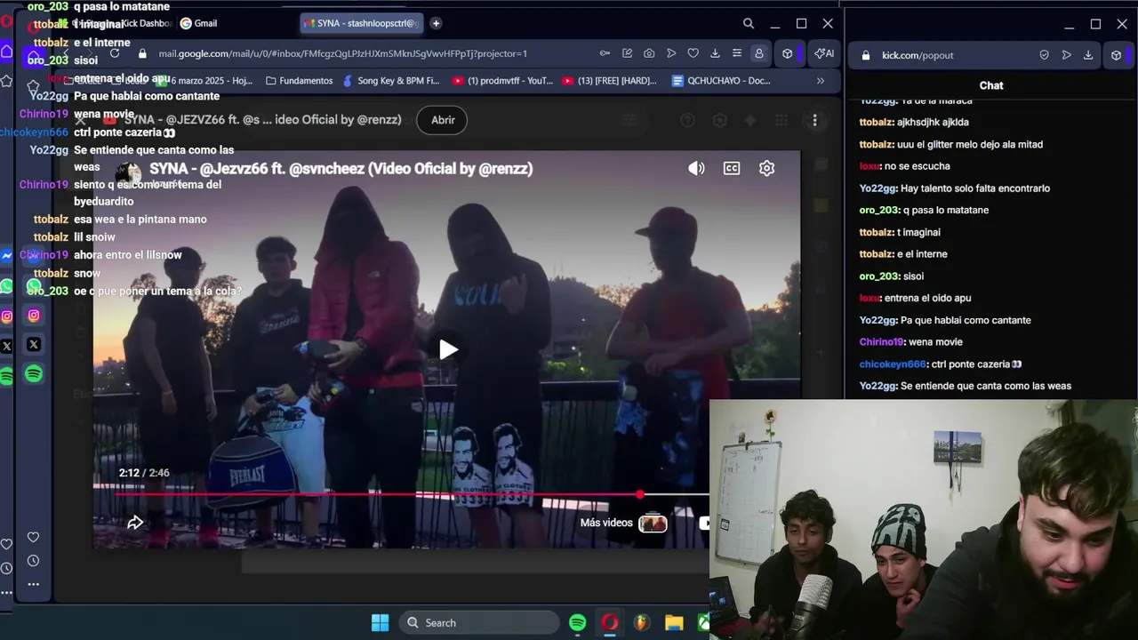Open the Windows Start menu
The width and height of the screenshot is (1138, 640).
380,622
